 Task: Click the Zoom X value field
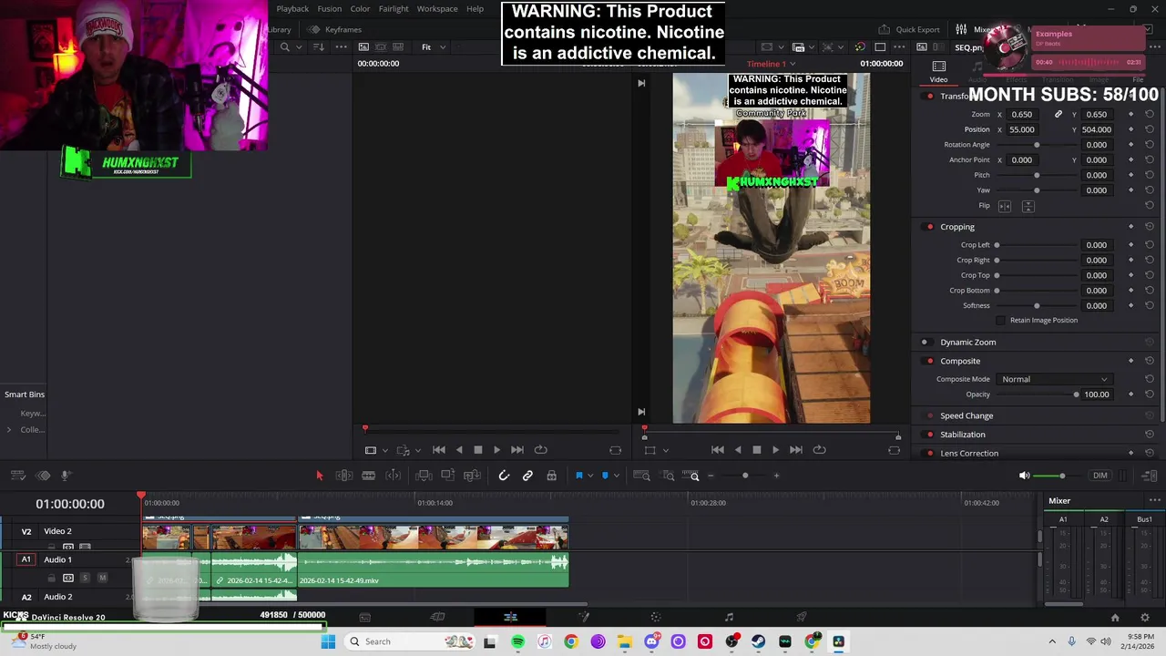[1022, 115]
